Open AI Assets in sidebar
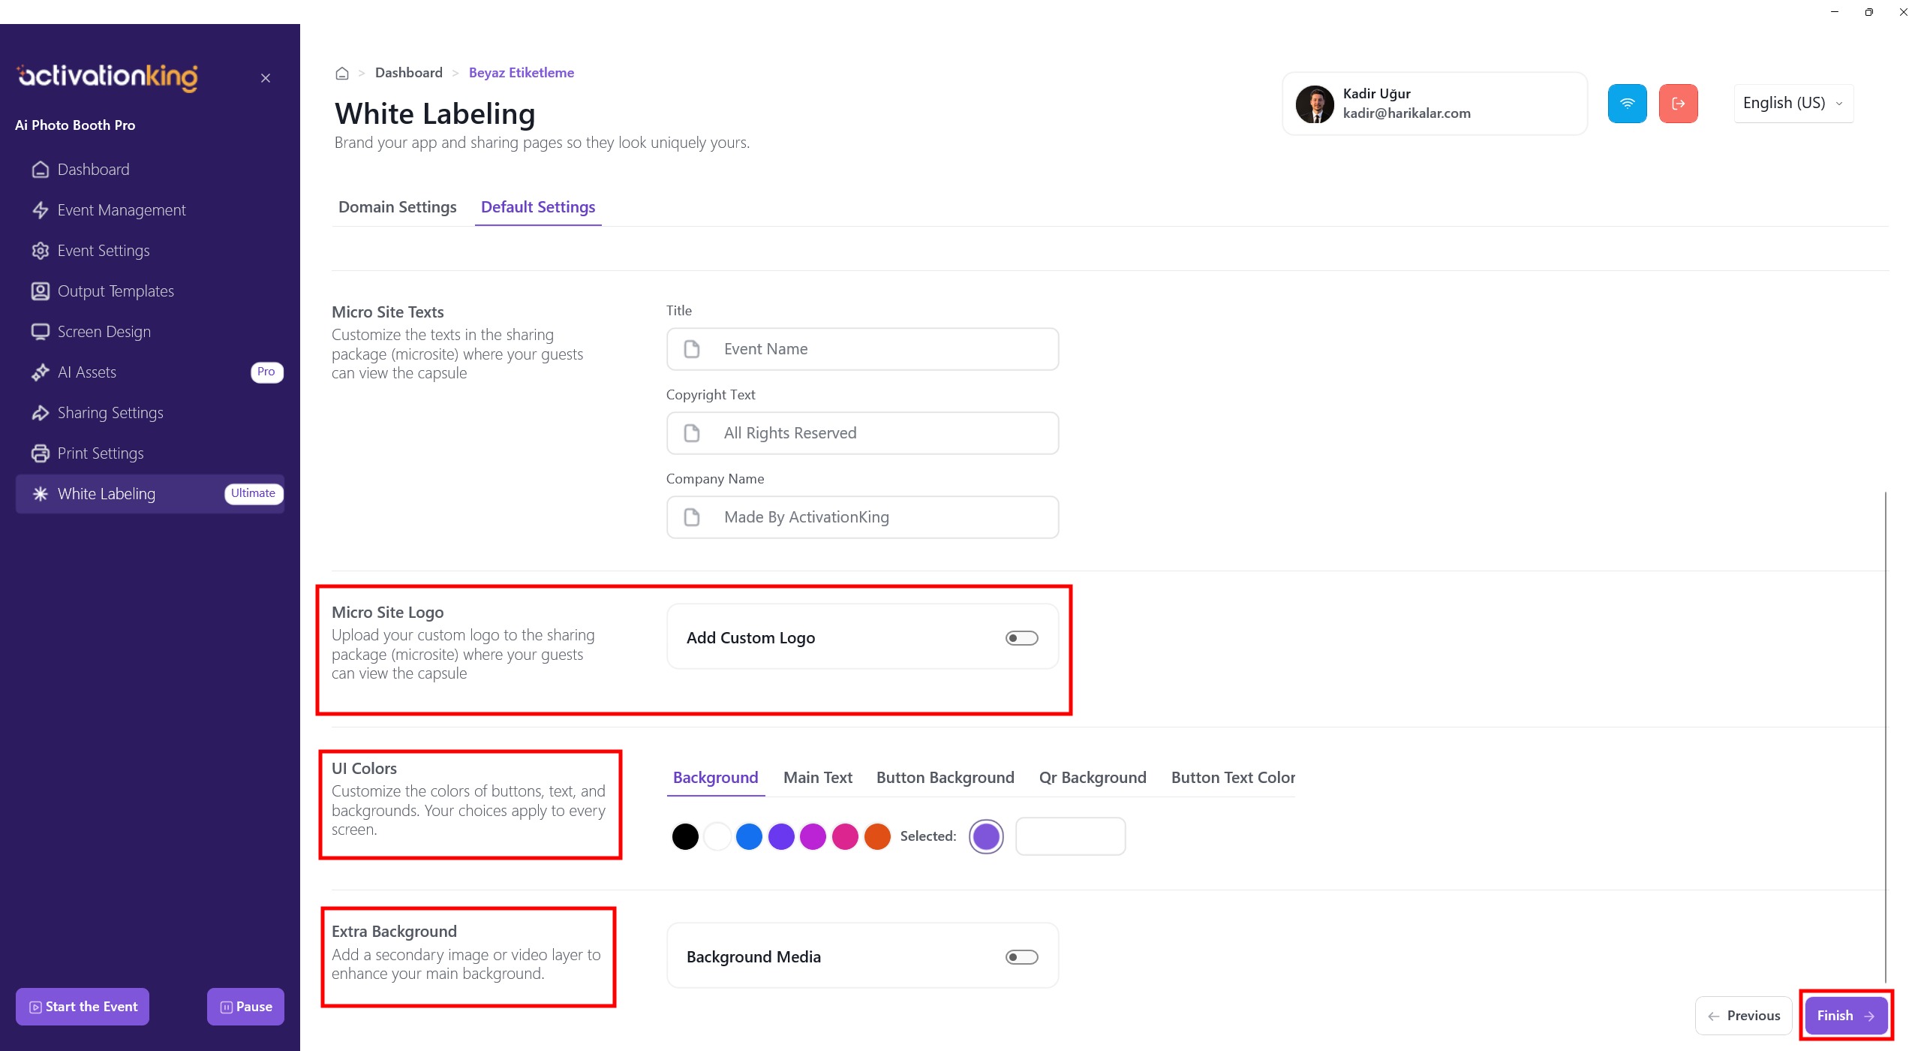The width and height of the screenshot is (1921, 1051). tap(87, 372)
